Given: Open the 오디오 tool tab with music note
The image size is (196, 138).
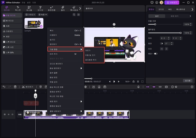Looking at the screenshot, I should pyautogui.click(x=40, y=9).
